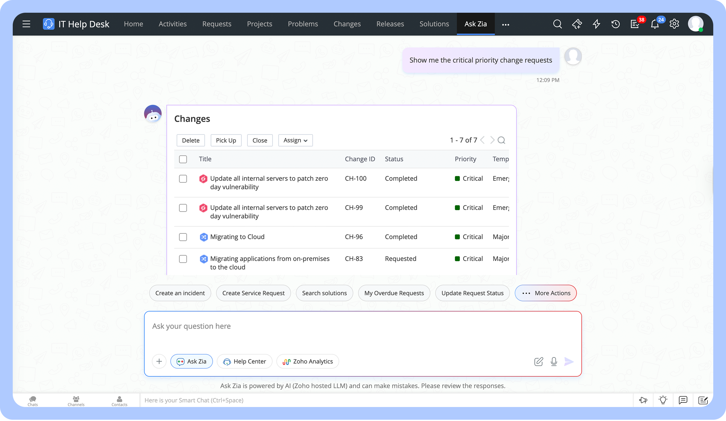
Task: Open the More Actions suggestions list
Action: click(545, 293)
